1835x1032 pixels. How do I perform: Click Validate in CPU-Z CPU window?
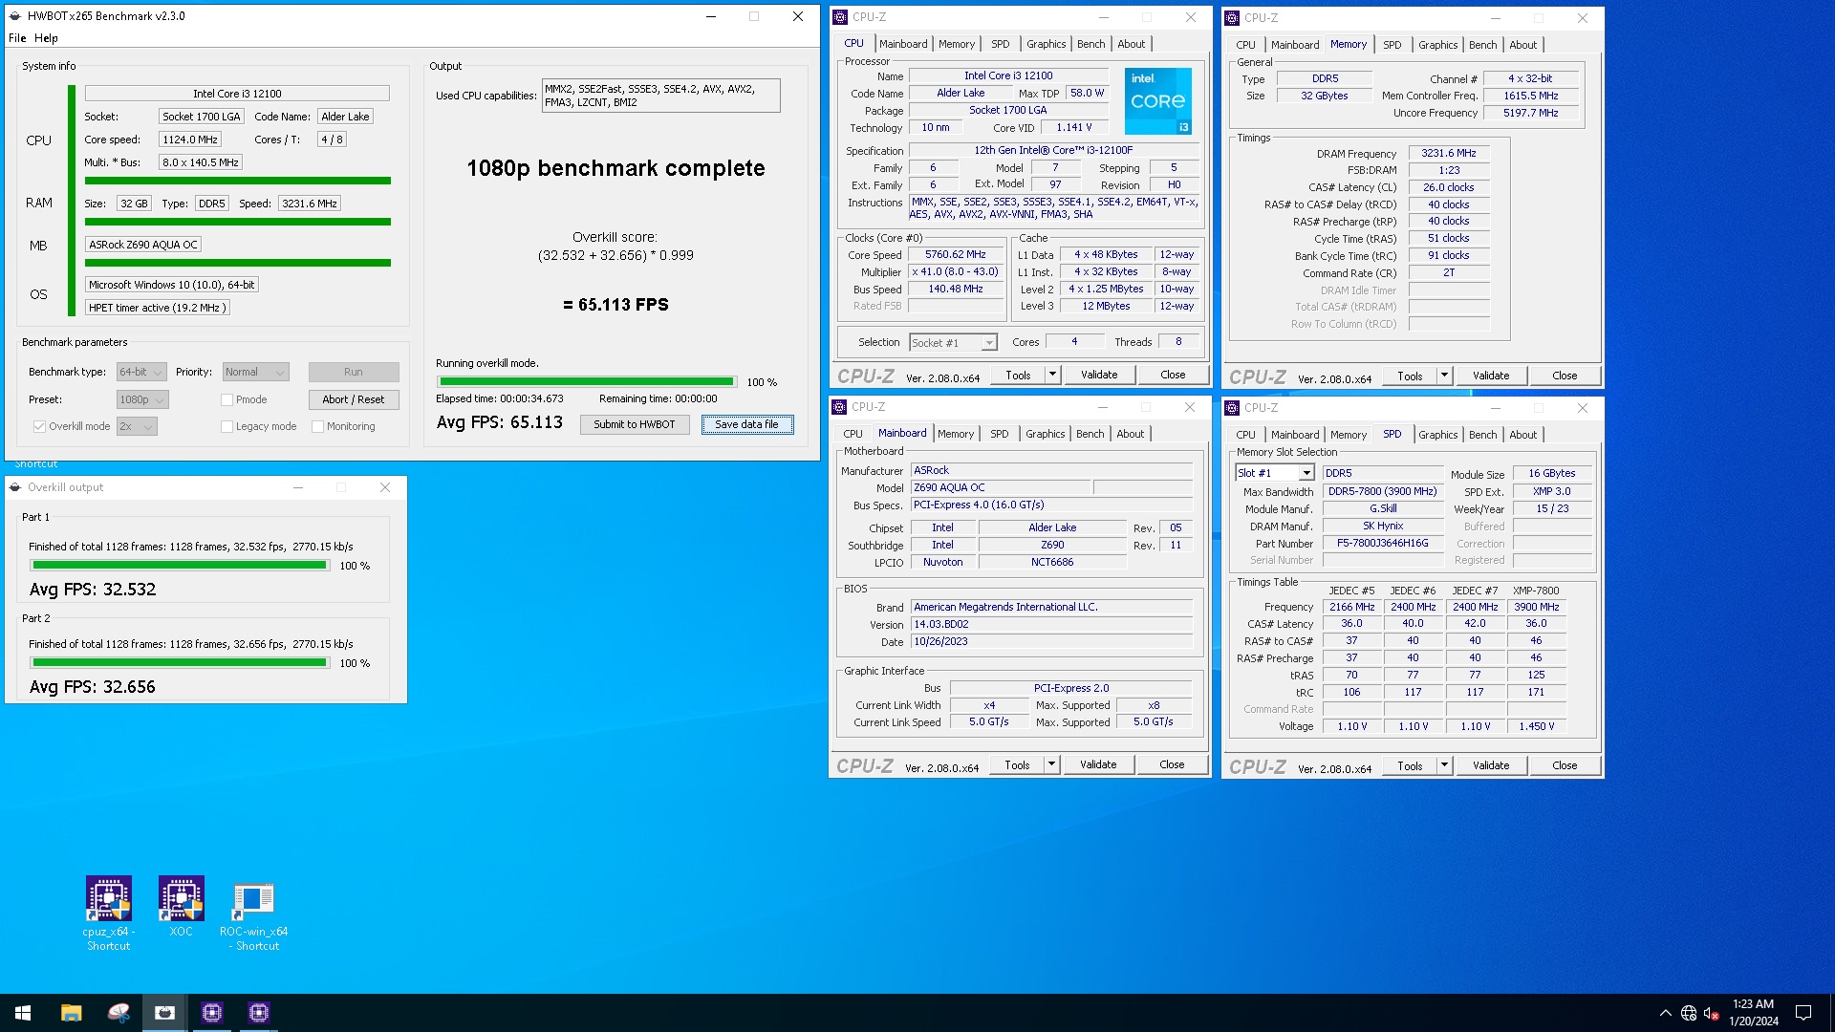[1099, 376]
